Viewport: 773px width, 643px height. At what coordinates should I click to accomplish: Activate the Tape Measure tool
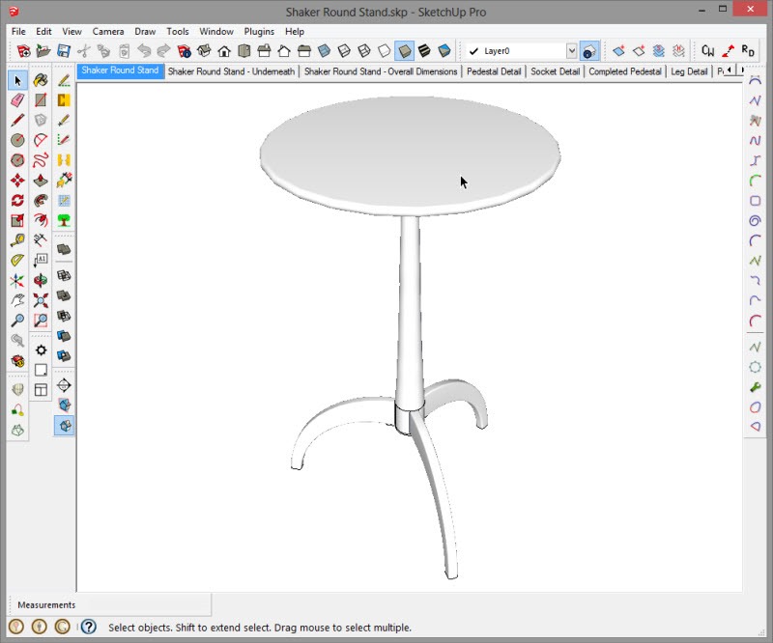tap(17, 240)
